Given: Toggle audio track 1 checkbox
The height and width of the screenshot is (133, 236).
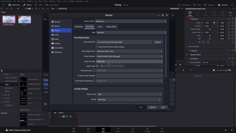Looking at the screenshot, I should pos(97,66).
